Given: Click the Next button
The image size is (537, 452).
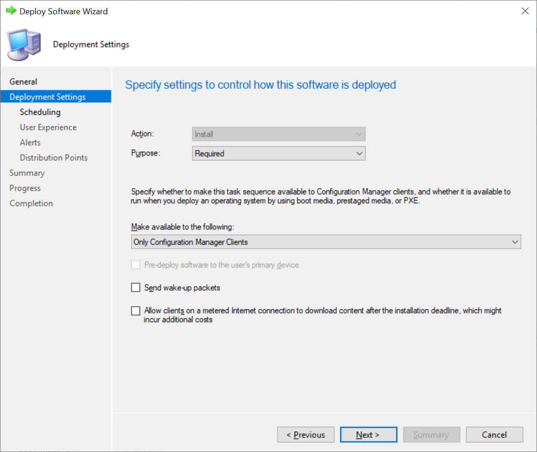Looking at the screenshot, I should [x=368, y=435].
